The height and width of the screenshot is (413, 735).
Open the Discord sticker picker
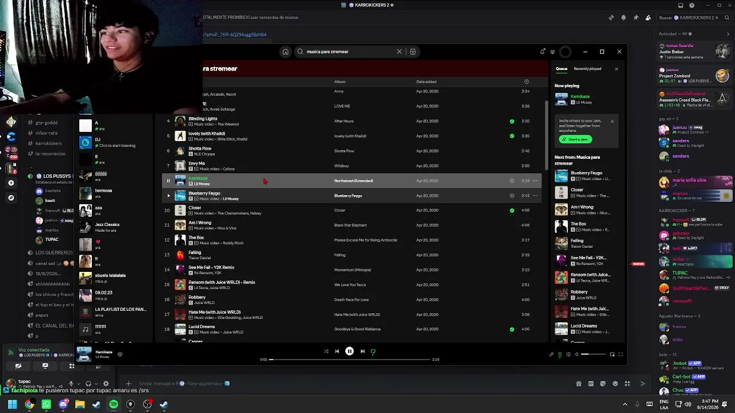(x=603, y=384)
